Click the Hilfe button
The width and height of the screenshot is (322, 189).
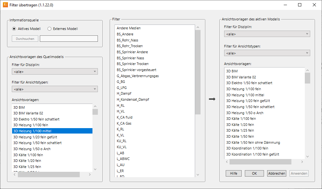pos(234,173)
